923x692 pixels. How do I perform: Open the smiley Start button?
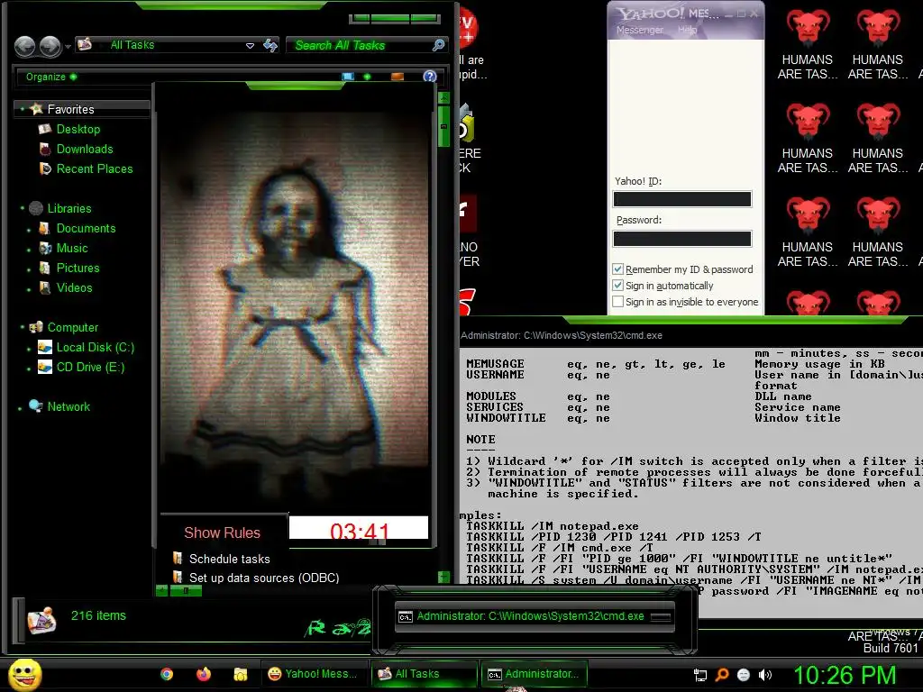click(x=24, y=674)
